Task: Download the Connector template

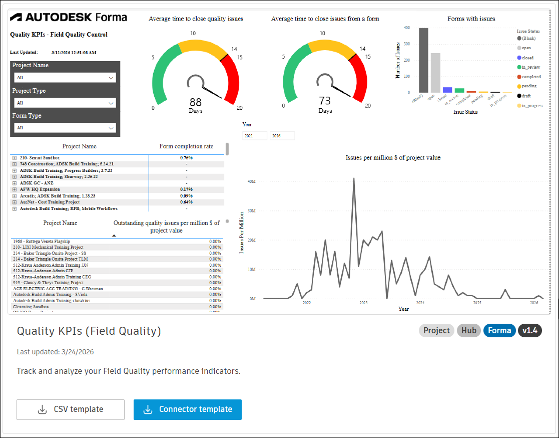Action: pyautogui.click(x=188, y=409)
